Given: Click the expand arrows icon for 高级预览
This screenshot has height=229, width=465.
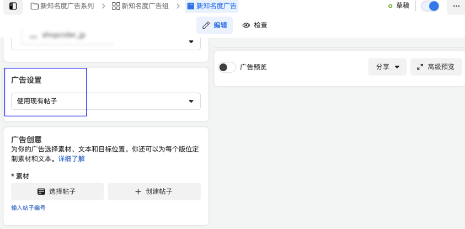Looking at the screenshot, I should point(420,67).
